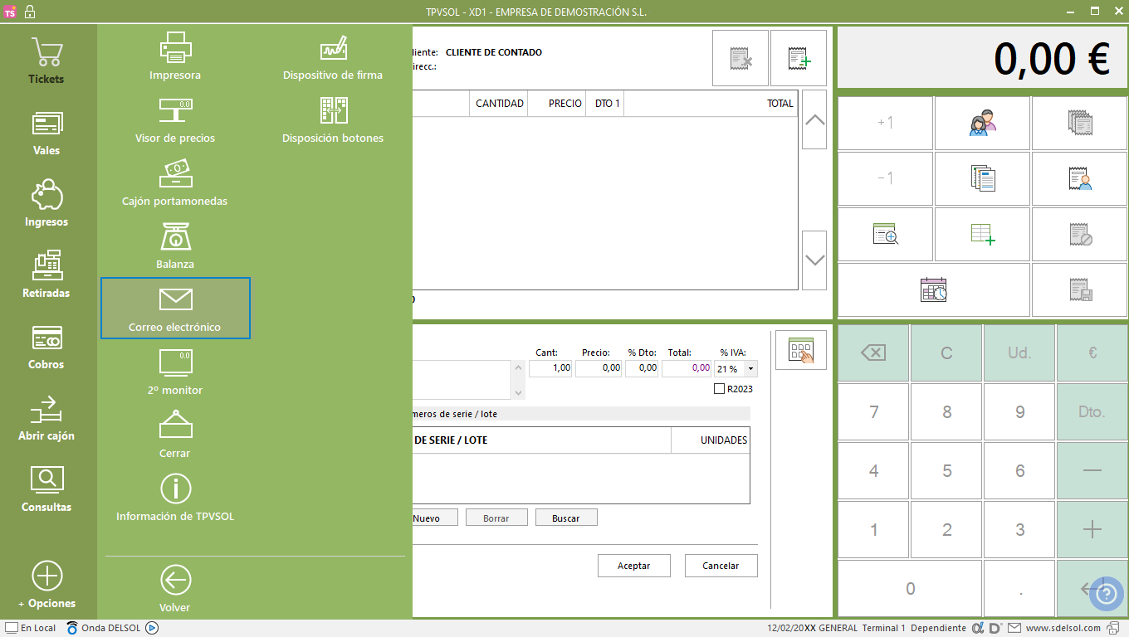1129x637 pixels.
Task: Click the delete ticket icon
Action: point(740,58)
